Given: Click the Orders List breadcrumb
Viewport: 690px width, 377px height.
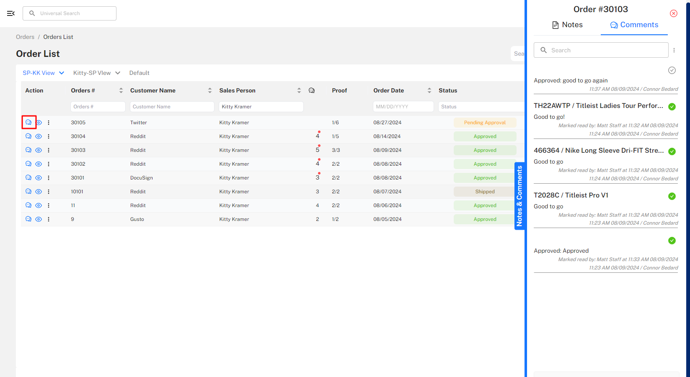Looking at the screenshot, I should [58, 37].
